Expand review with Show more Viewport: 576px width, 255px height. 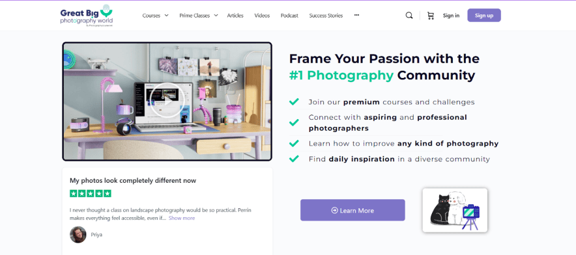point(182,218)
